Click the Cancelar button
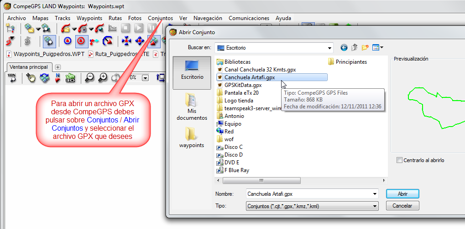Viewport: 465px width, 229px height. (402, 206)
